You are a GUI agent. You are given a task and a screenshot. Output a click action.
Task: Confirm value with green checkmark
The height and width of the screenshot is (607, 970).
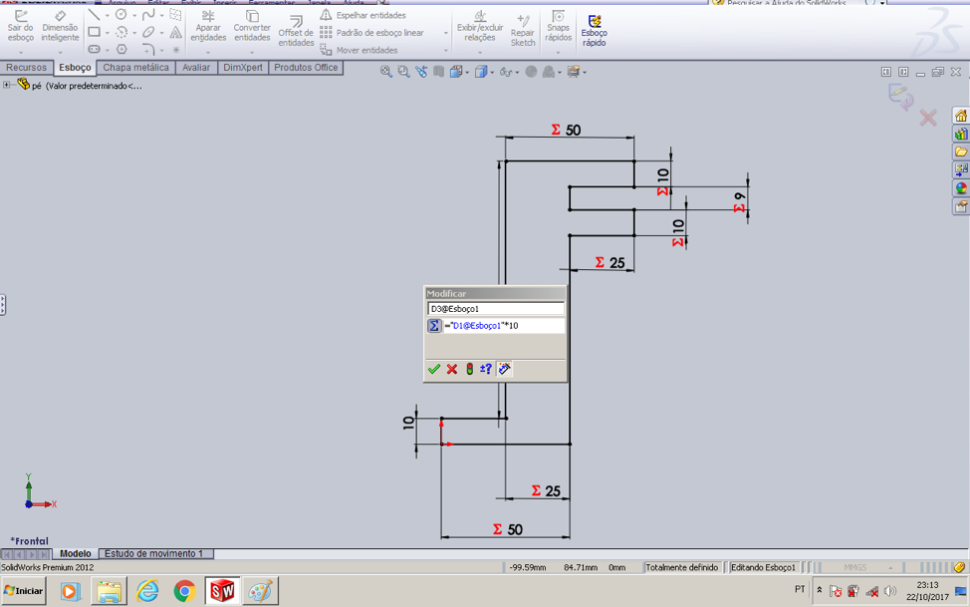pos(434,369)
